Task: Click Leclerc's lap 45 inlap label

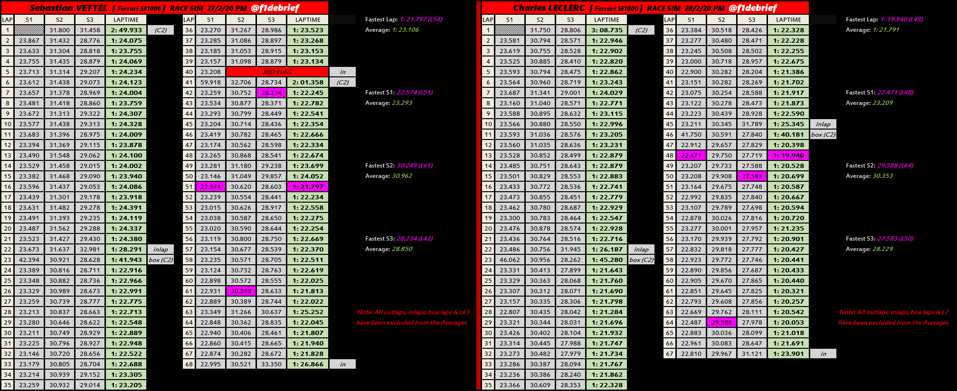Action: point(823,124)
